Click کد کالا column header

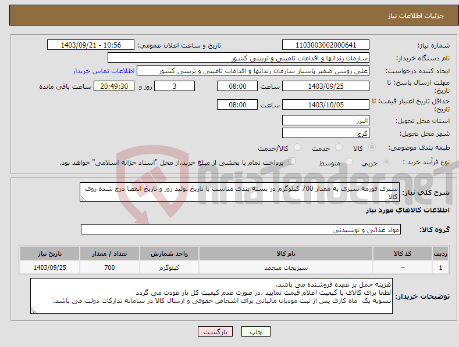coord(403,254)
